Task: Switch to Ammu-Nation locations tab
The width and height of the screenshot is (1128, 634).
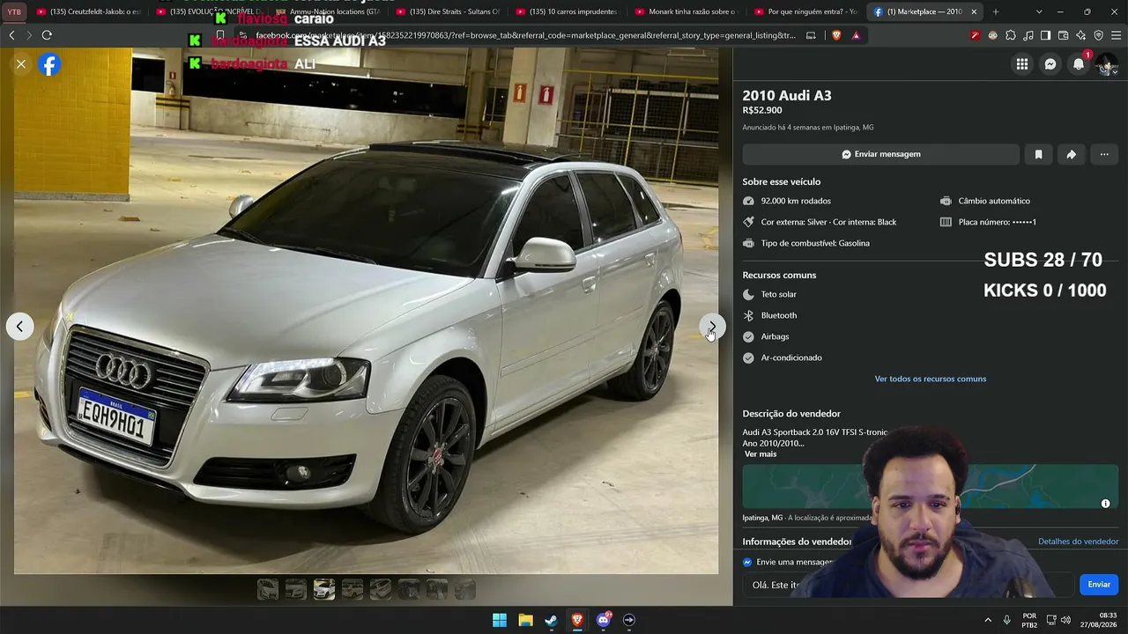Action: point(328,11)
